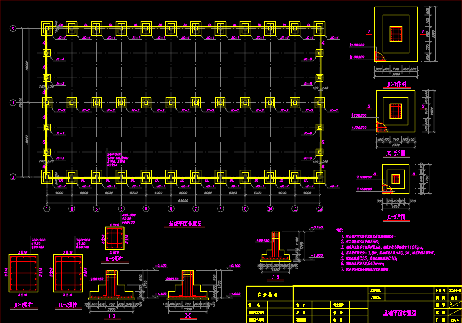This screenshot has height=323, width=462.
Task: Select red column core in JC-3 detail plan
Action: point(396,179)
